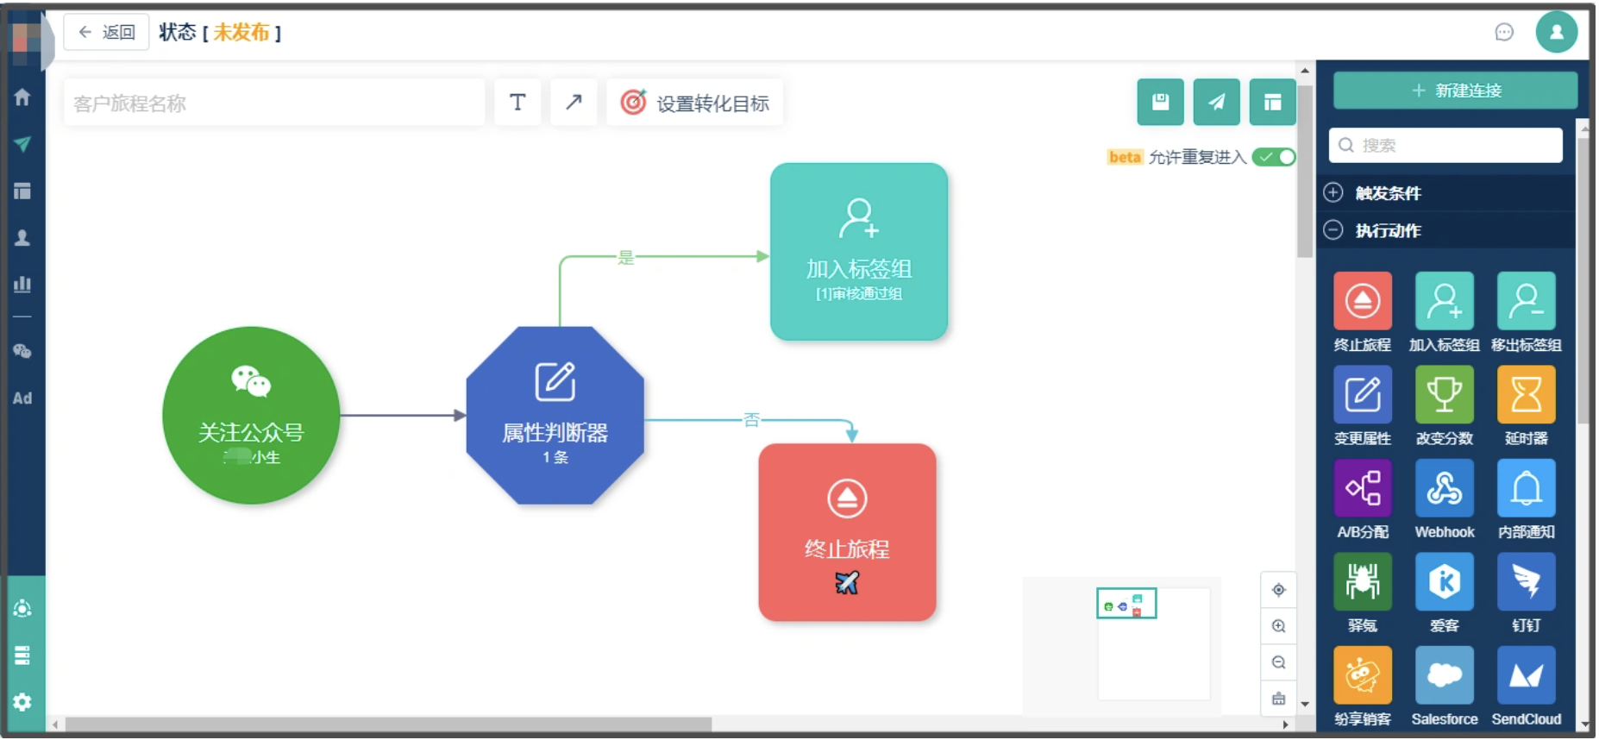Screen dimensions: 1599x740
Task: Zoom out on the canvas
Action: click(1279, 662)
